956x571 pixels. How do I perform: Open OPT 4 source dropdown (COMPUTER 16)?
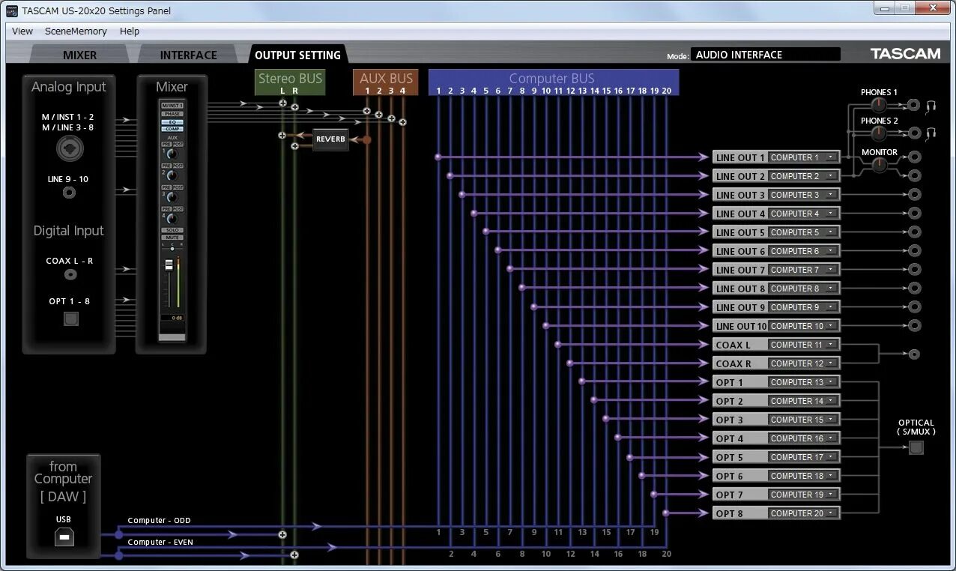point(804,438)
